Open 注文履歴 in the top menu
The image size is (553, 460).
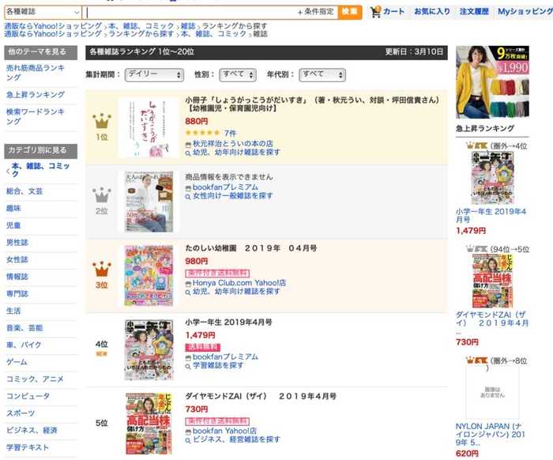pos(474,12)
